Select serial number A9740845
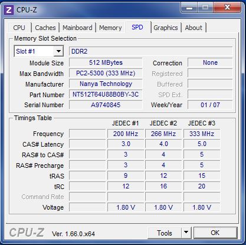This screenshot has width=246, height=245. tap(106, 105)
